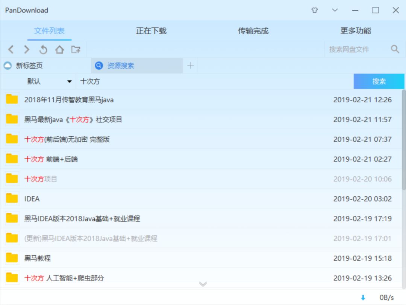Go to home directory icon
Image resolution: width=406 pixels, height=305 pixels.
(x=59, y=49)
